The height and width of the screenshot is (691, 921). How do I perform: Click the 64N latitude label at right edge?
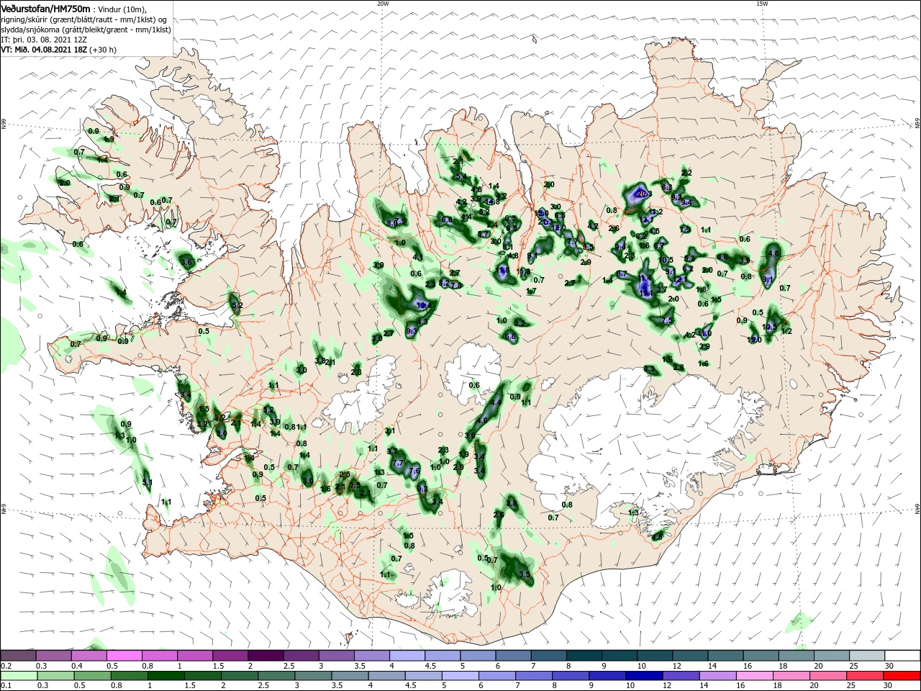pyautogui.click(x=917, y=510)
